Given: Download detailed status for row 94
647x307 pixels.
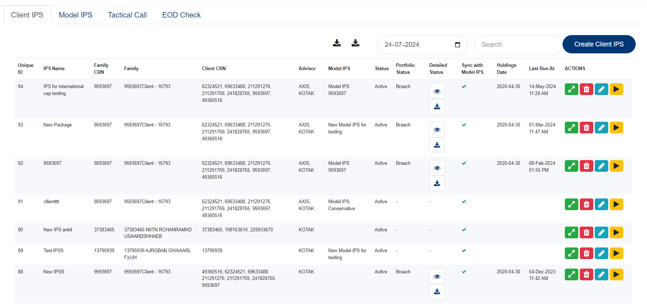Looking at the screenshot, I should coord(437,107).
